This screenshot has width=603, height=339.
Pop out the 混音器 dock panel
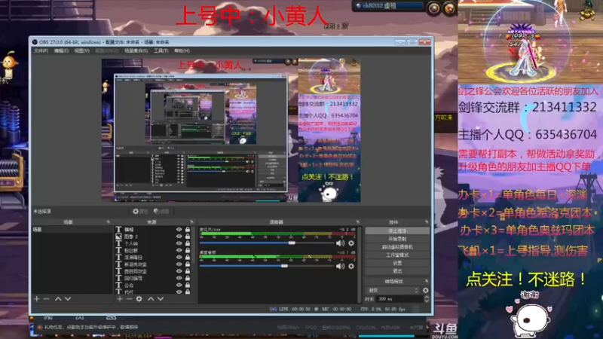tap(357, 222)
